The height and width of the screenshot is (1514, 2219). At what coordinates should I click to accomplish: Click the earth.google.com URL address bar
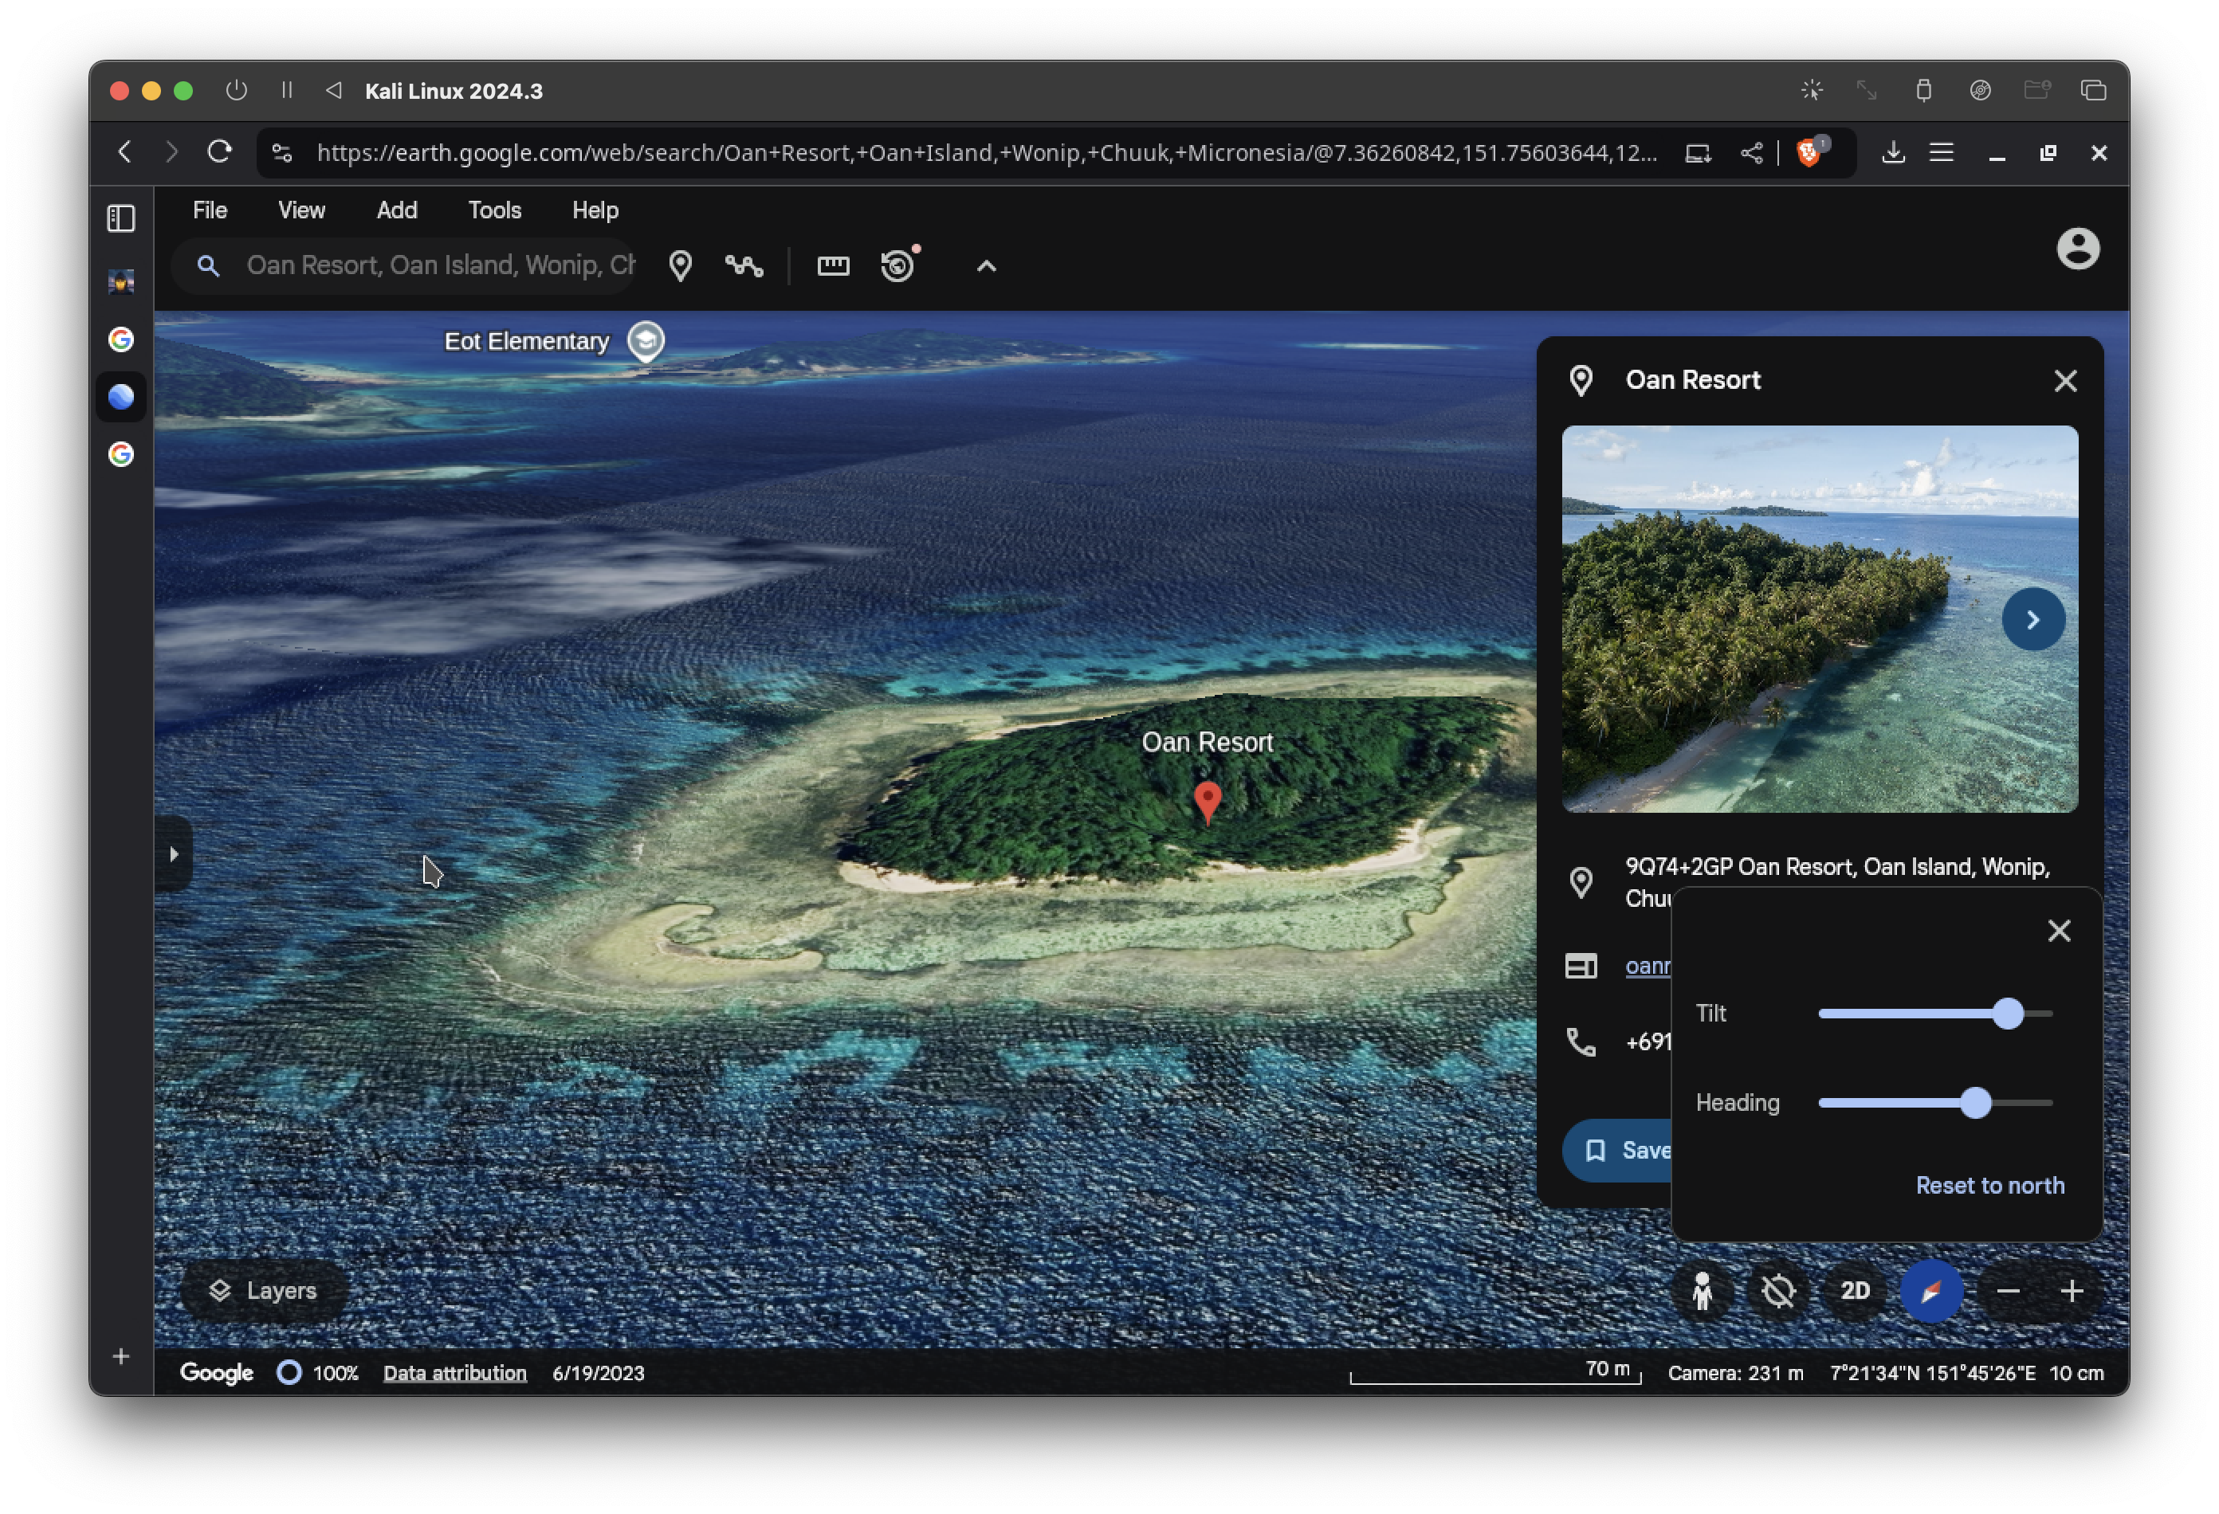[x=986, y=153]
